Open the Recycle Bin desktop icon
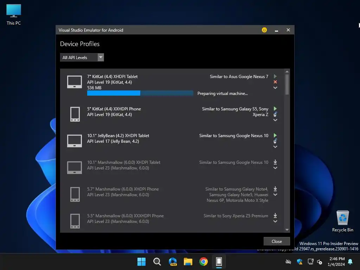 coord(342,221)
